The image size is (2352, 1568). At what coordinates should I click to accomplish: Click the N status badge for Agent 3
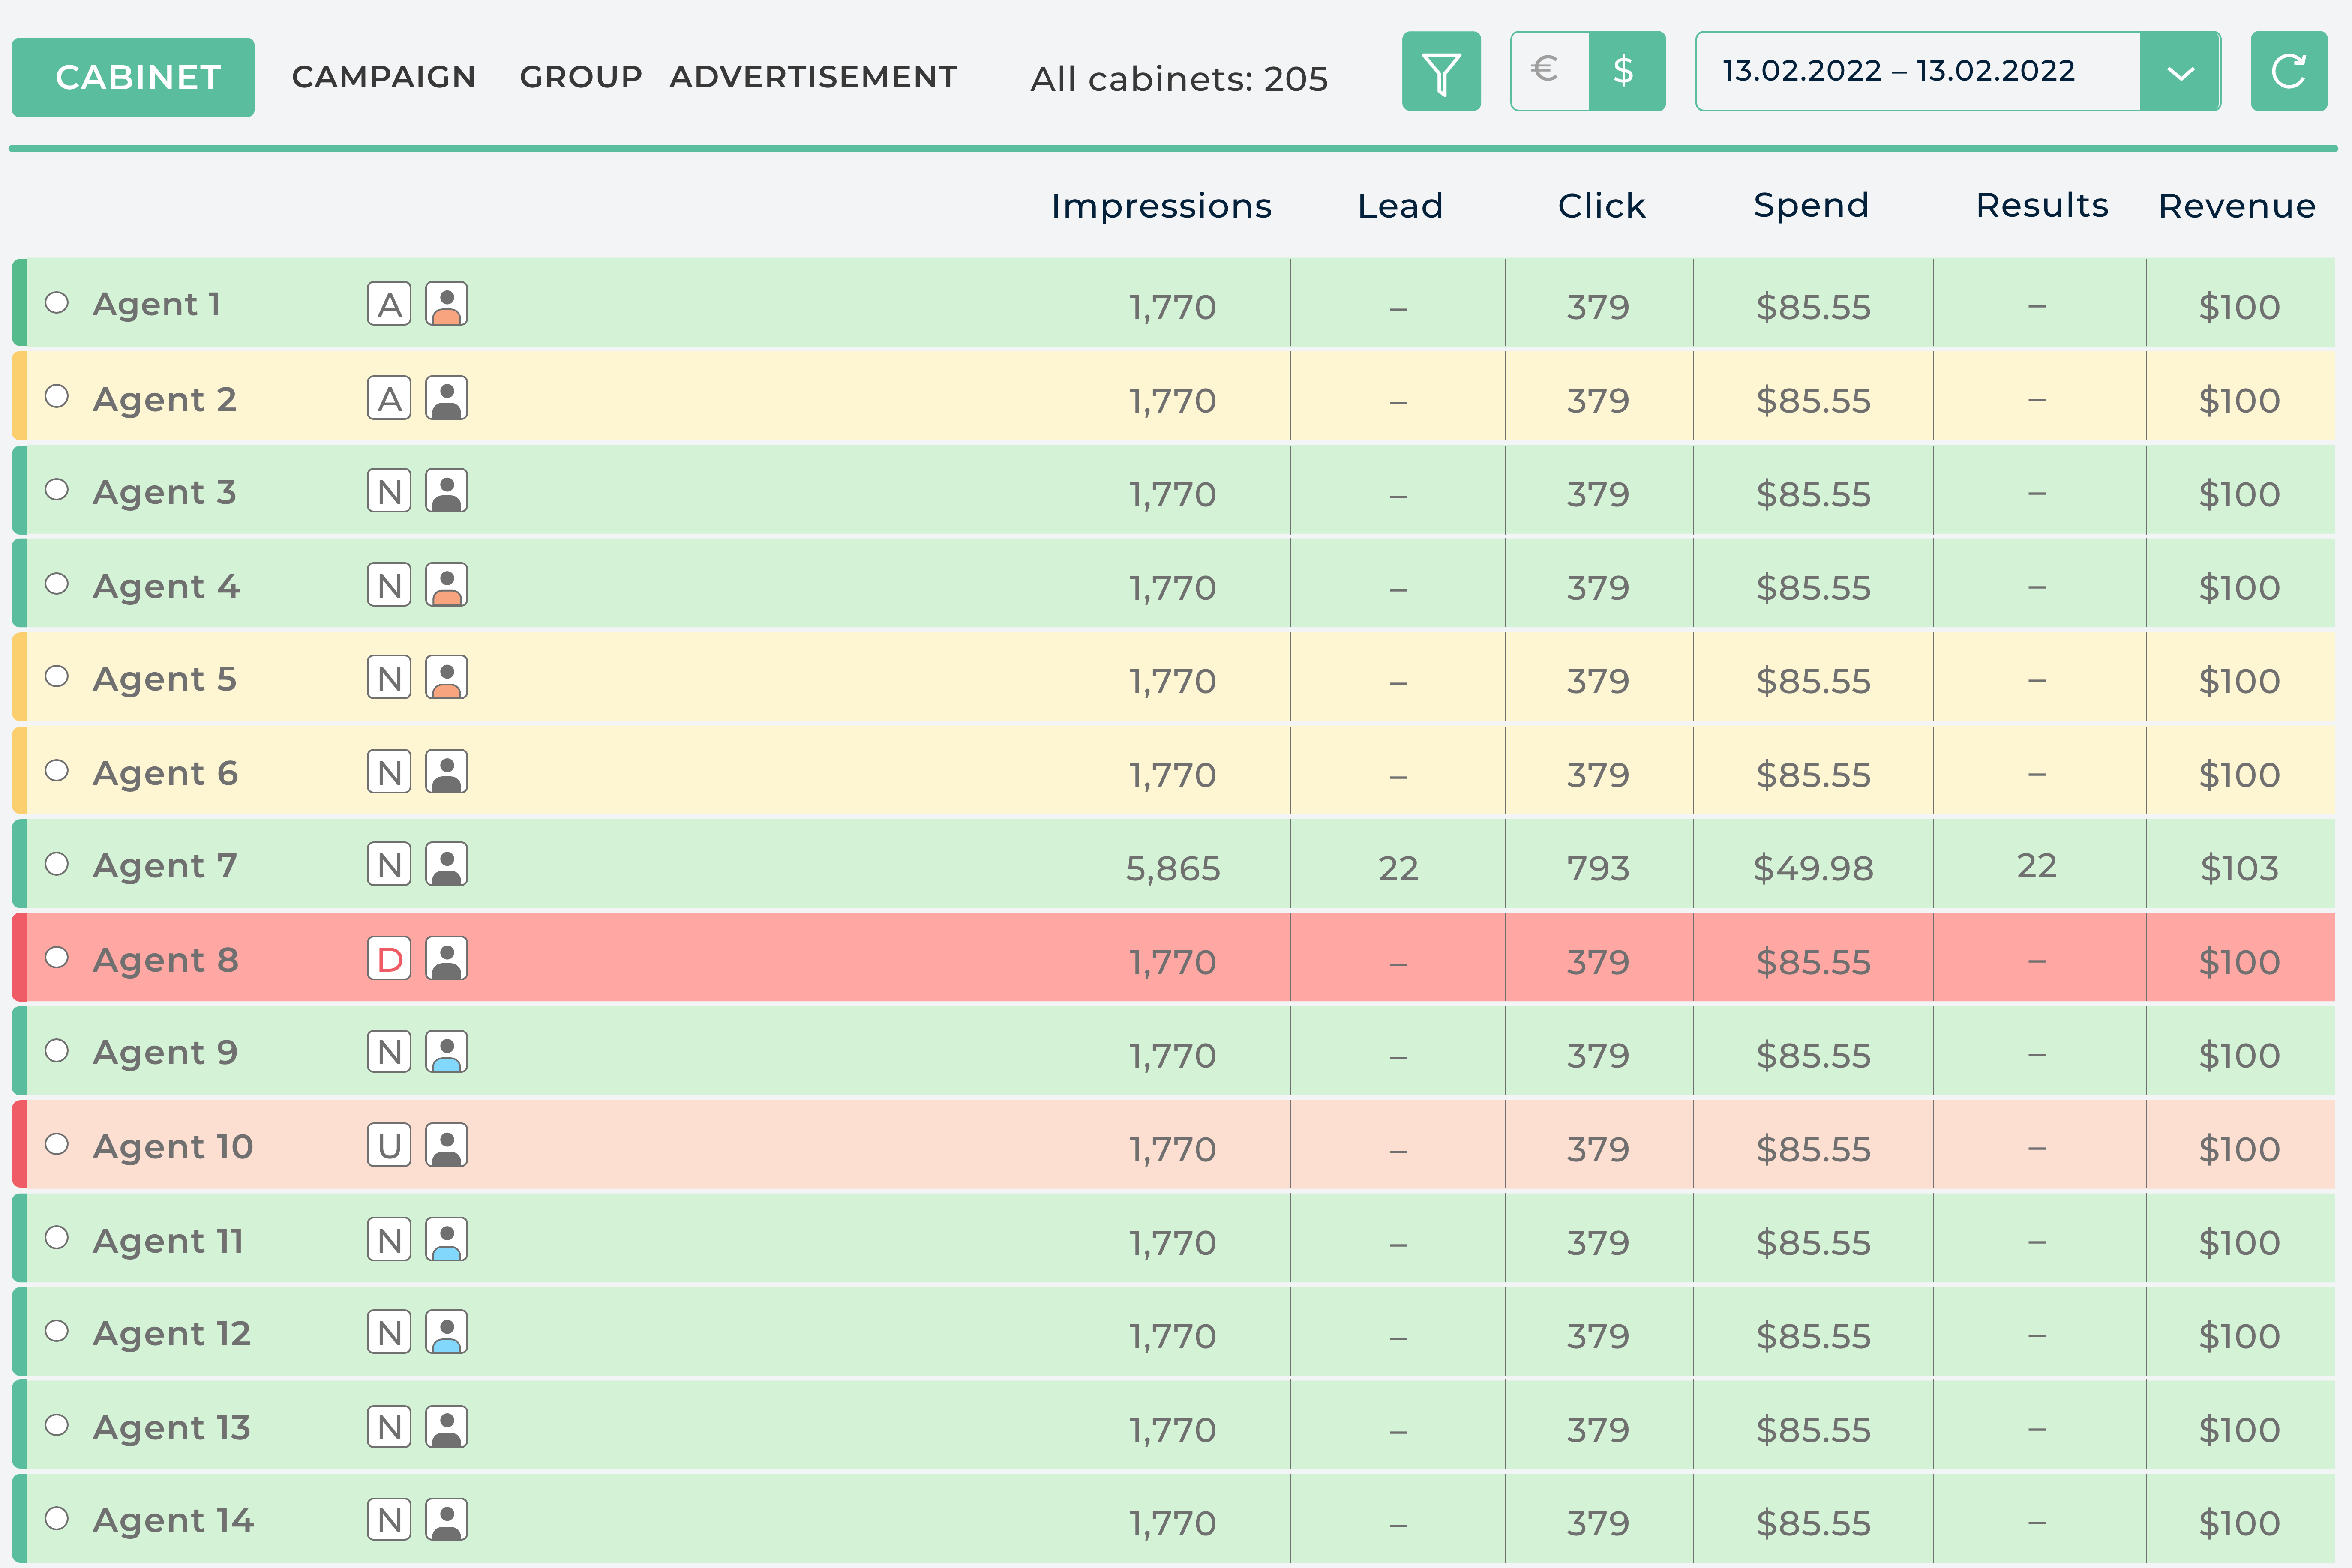389,491
